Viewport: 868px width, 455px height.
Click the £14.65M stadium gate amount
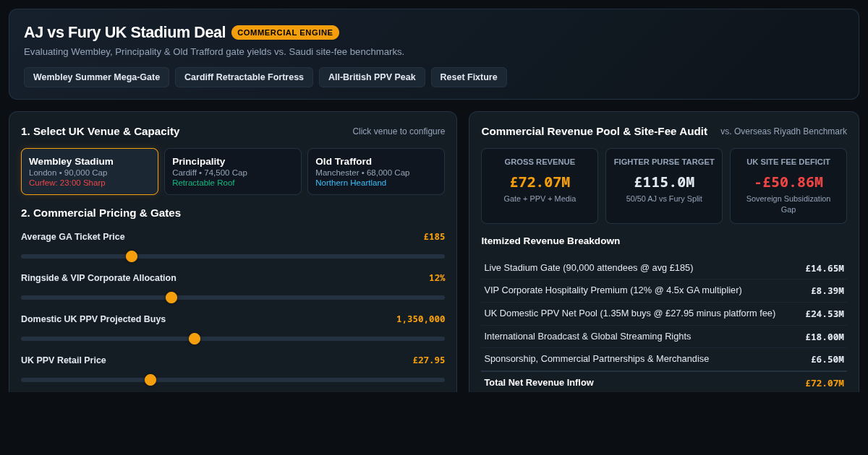tap(825, 268)
